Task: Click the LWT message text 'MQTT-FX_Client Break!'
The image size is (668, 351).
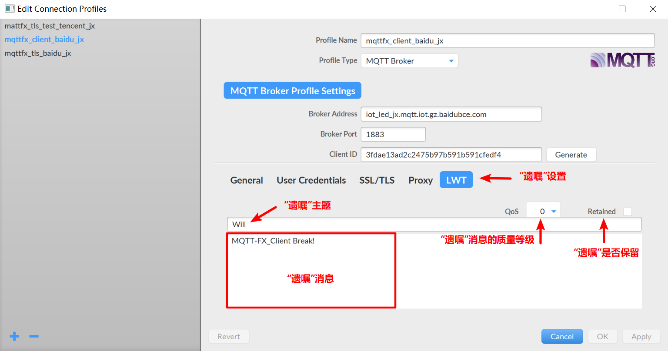Action: click(273, 241)
